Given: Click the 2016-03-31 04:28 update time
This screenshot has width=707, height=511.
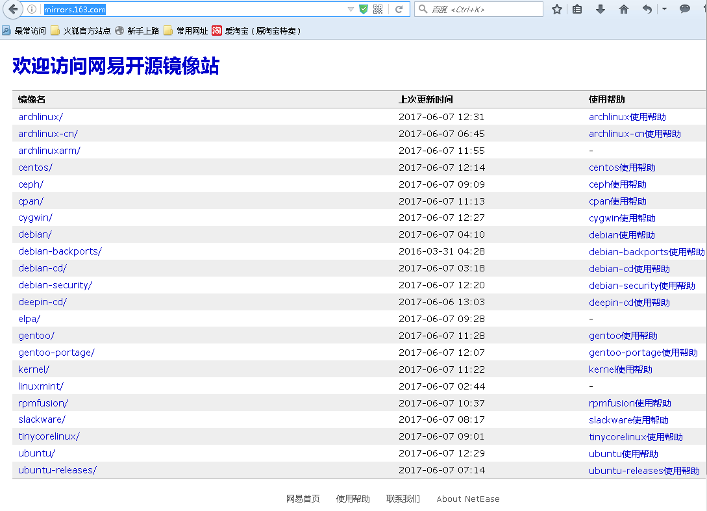Looking at the screenshot, I should pyautogui.click(x=441, y=251).
